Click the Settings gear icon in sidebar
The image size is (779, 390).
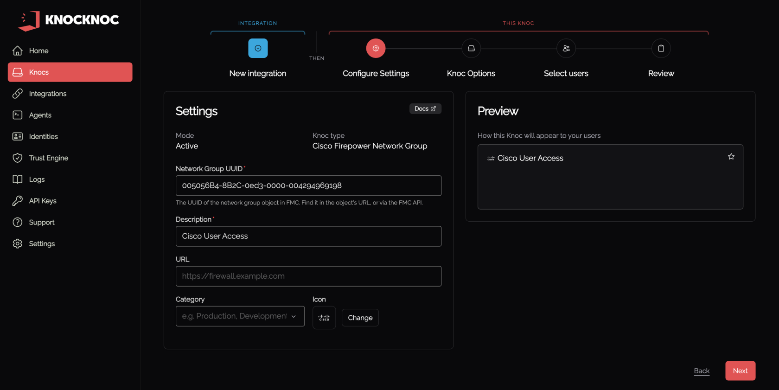pyautogui.click(x=18, y=244)
